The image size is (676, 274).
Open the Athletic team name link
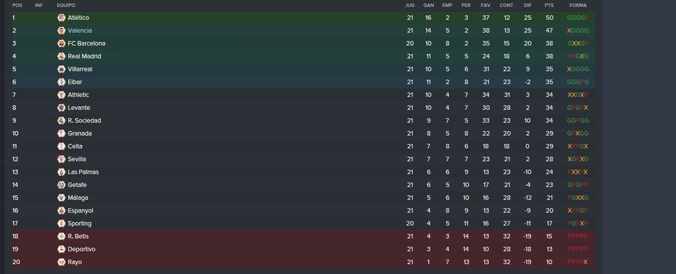[79, 95]
